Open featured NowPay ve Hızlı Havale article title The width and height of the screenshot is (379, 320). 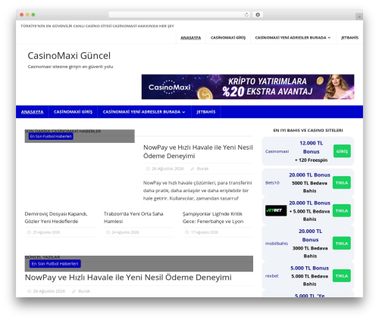pos(198,151)
